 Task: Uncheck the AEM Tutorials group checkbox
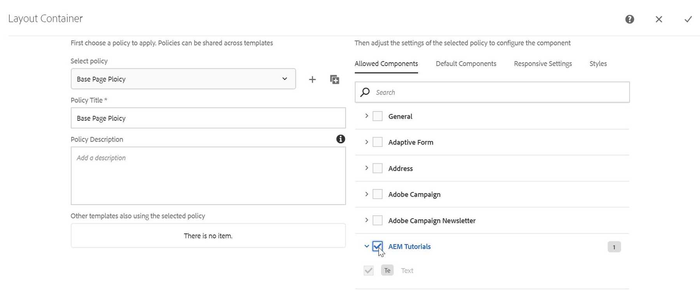point(378,246)
